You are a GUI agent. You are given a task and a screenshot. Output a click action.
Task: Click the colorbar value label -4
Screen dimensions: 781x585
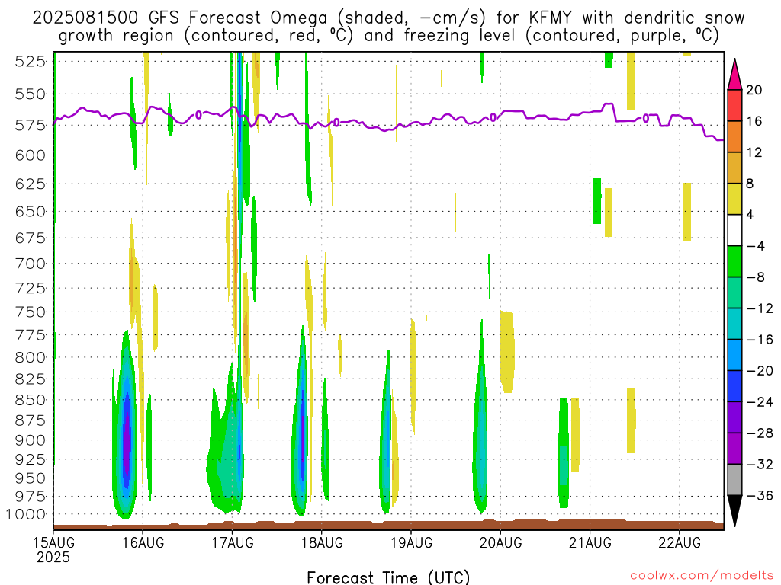[755, 246]
